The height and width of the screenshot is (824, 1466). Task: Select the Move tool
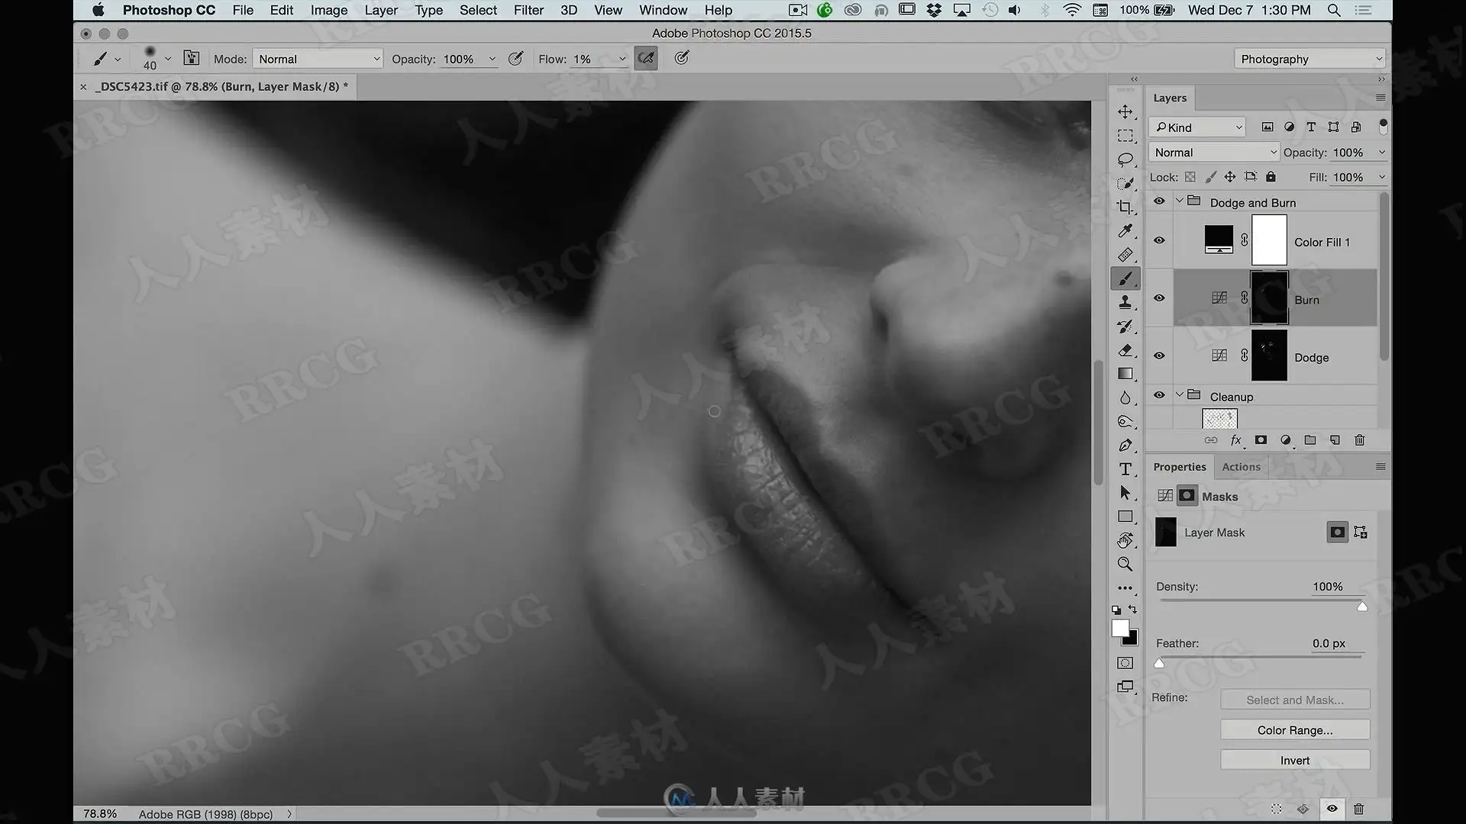click(x=1125, y=111)
